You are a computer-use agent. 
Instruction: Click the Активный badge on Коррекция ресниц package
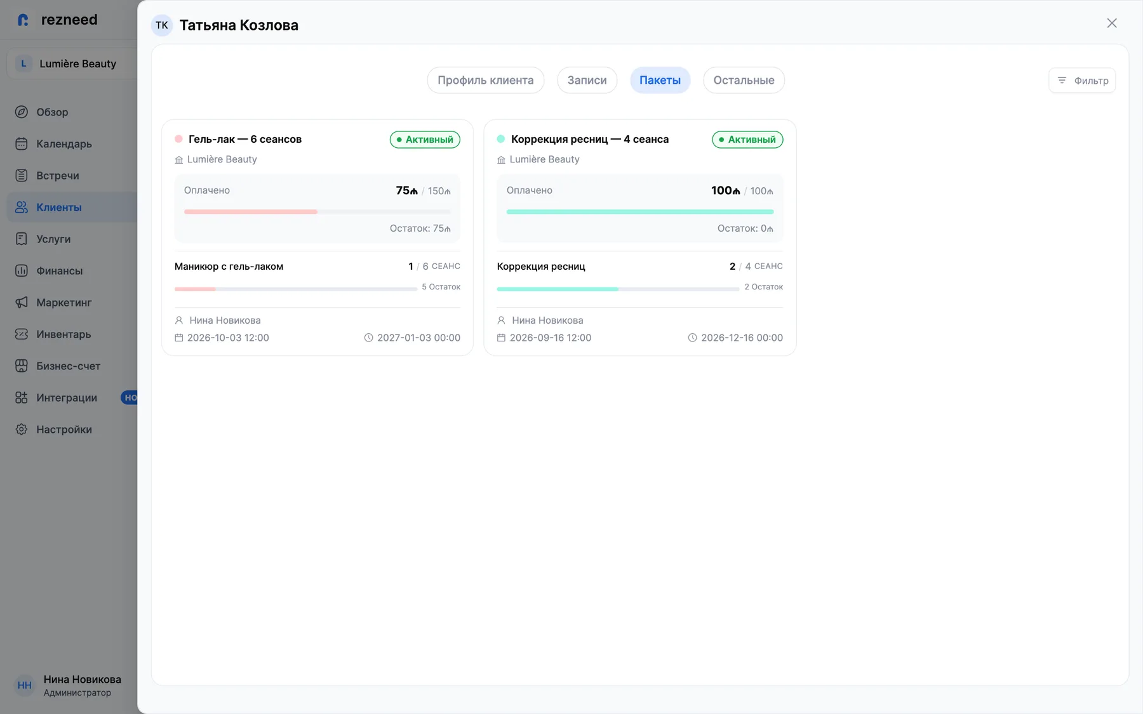[x=747, y=140]
